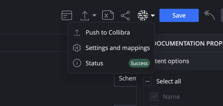
Task: Choose the Status menu item
Action: 111,63
